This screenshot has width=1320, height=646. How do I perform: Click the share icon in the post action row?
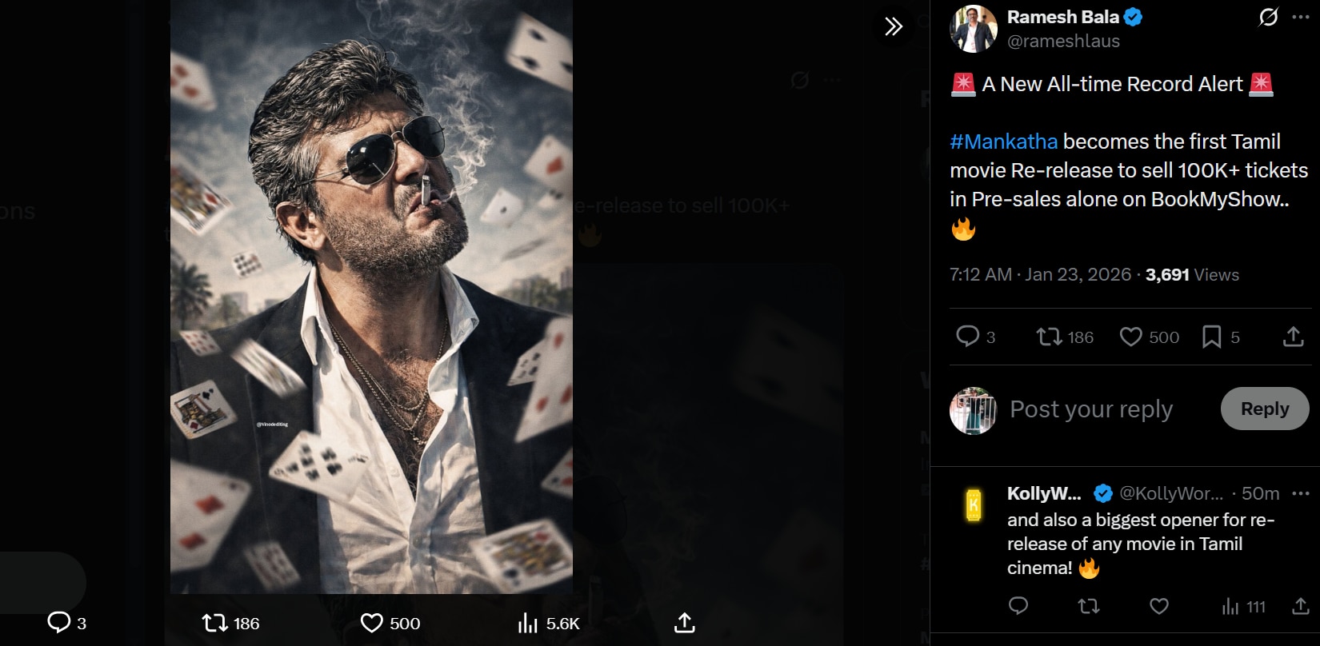(1293, 337)
